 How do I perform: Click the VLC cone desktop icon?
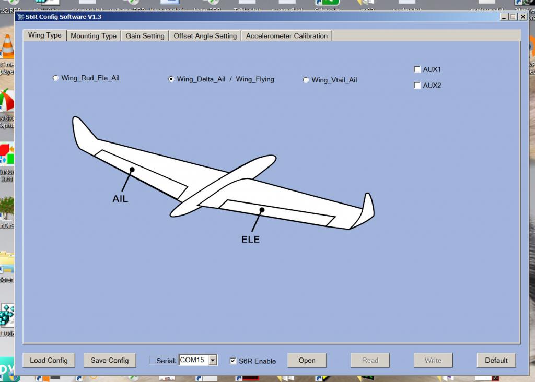point(7,47)
